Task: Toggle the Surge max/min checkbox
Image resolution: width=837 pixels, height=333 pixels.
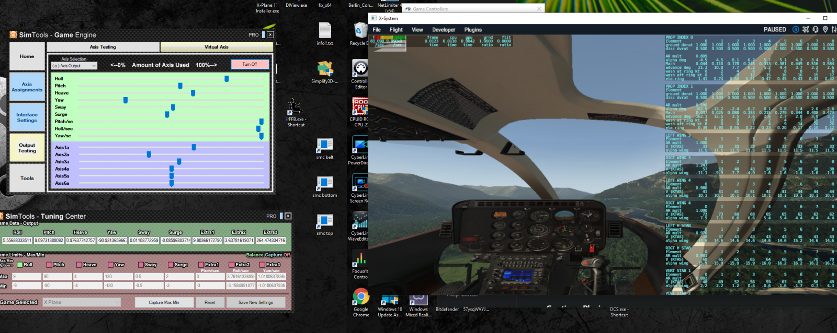Action: tap(171, 265)
